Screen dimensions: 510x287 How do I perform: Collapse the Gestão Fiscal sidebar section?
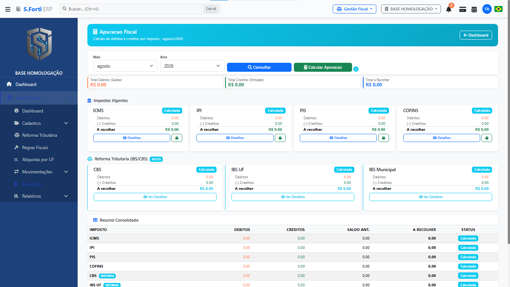(x=39, y=98)
